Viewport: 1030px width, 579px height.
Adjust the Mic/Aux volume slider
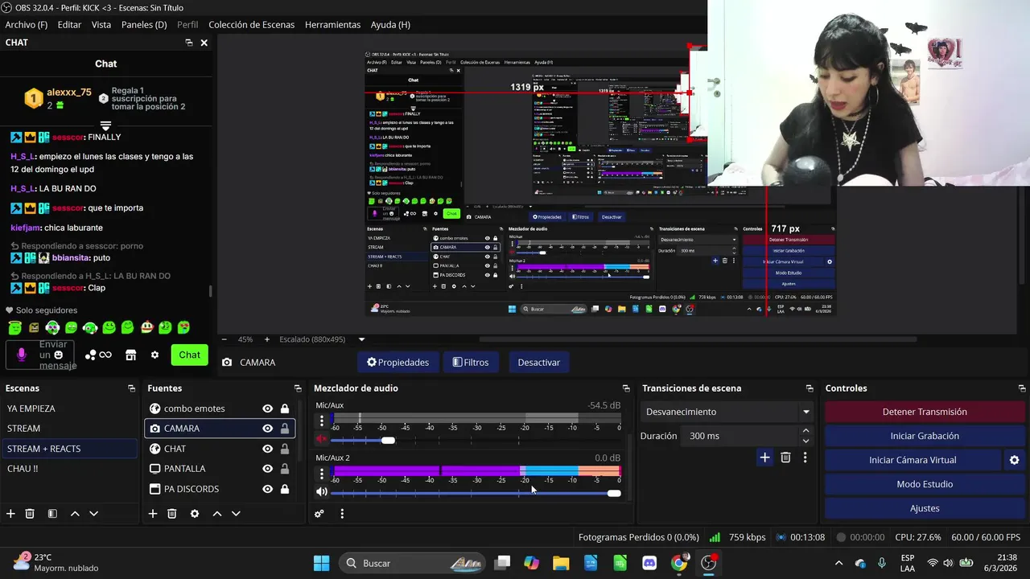tap(388, 440)
